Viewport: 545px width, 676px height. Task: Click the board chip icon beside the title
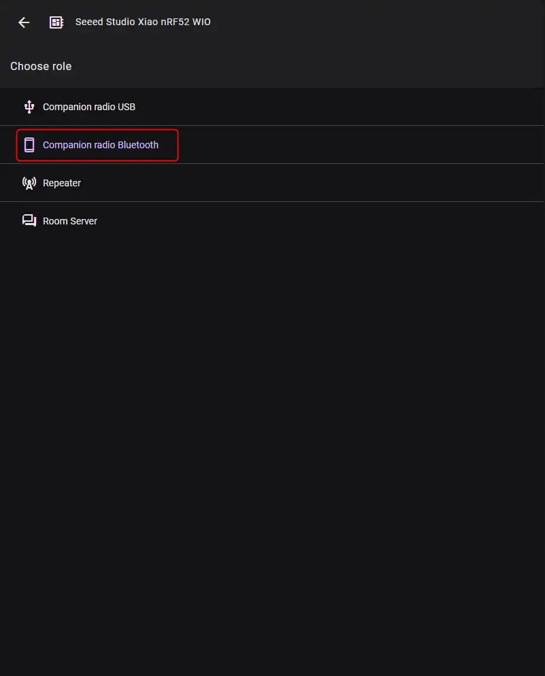(56, 22)
